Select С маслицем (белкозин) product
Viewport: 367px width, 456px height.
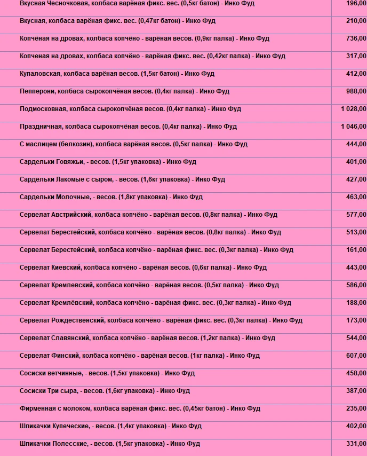tap(133, 144)
